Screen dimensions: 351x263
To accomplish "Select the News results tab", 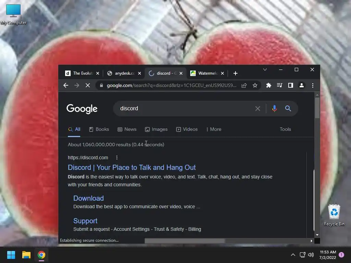I will [127, 129].
